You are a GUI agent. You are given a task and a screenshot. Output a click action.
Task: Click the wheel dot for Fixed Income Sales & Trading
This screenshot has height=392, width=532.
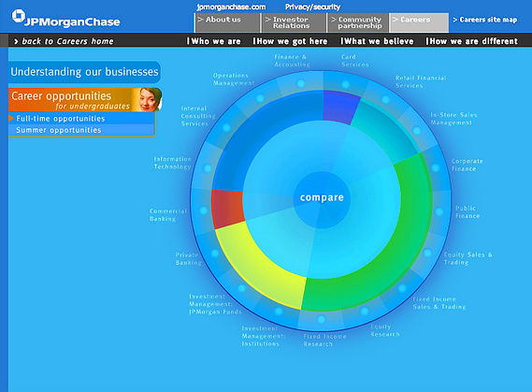[x=402, y=288]
